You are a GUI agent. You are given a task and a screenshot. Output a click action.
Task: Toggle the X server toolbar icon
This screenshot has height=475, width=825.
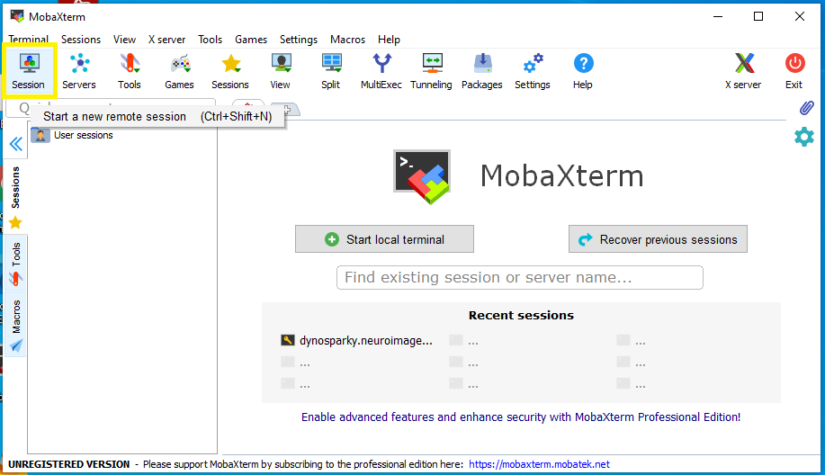(743, 71)
